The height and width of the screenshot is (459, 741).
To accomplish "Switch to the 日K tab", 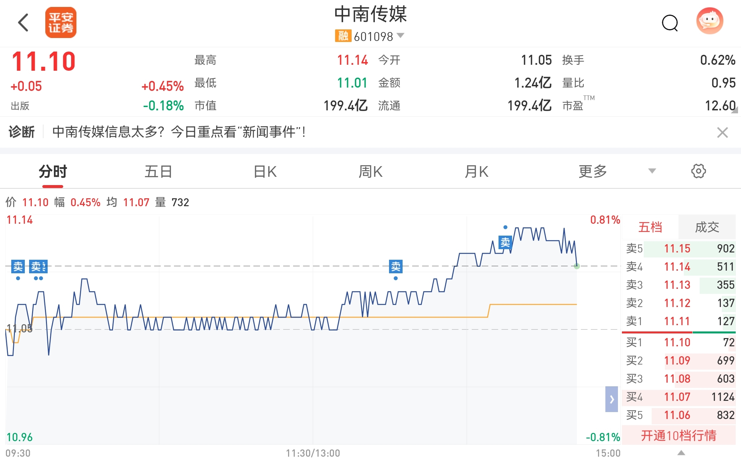I will click(x=265, y=172).
